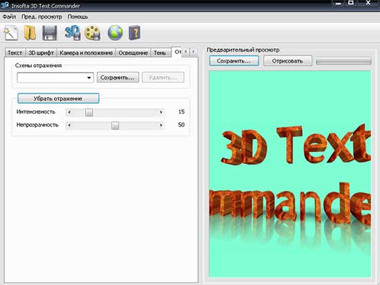This screenshot has width=380, height=285.
Task: Minimize the 3D Text Commander window
Action: (x=339, y=3)
